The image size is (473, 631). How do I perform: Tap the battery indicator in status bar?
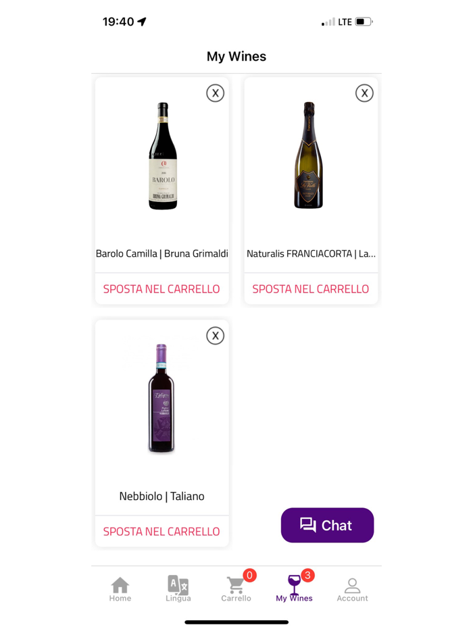click(364, 22)
